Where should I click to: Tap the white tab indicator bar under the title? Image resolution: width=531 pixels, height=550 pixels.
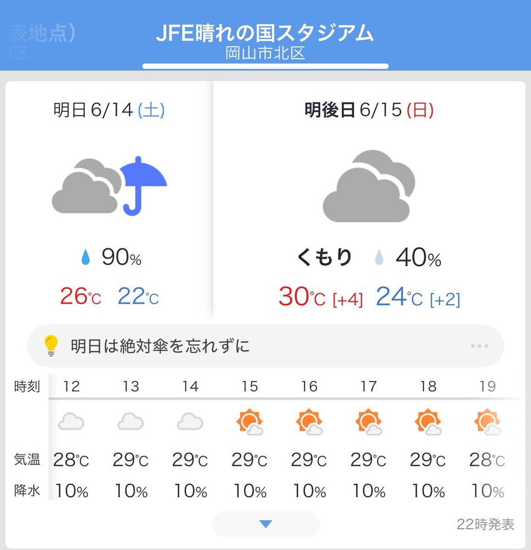pyautogui.click(x=265, y=66)
